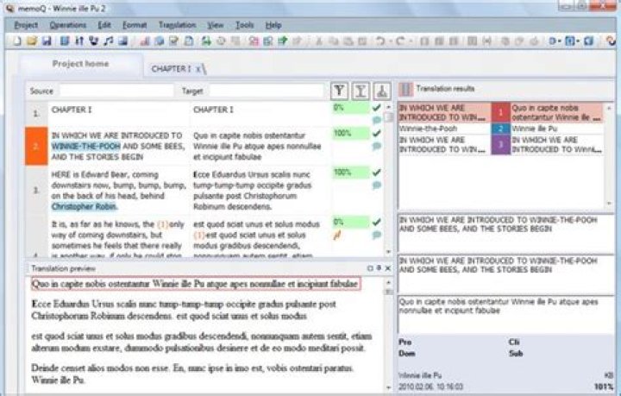Click the third filter icon above the grid scrollbar
621x396 pixels.
(x=381, y=91)
